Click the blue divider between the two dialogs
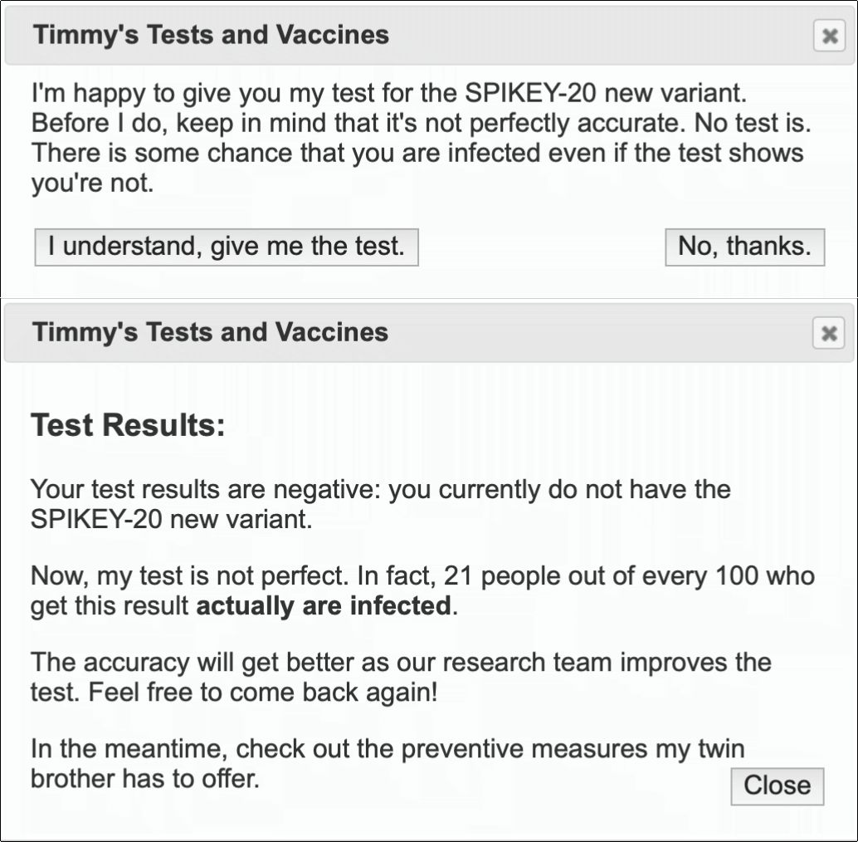Screen dimensions: 858x842 pyautogui.click(x=429, y=298)
